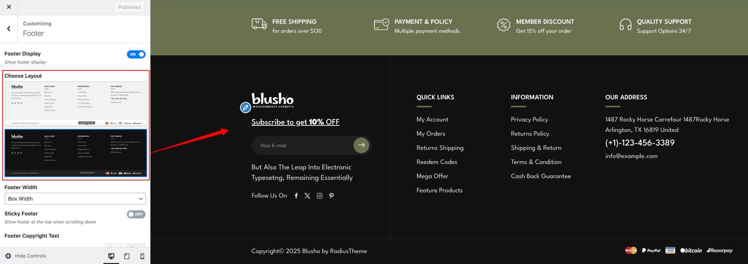The width and height of the screenshot is (748, 264).
Task: Switch to mobile preview device icon
Action: 142,256
